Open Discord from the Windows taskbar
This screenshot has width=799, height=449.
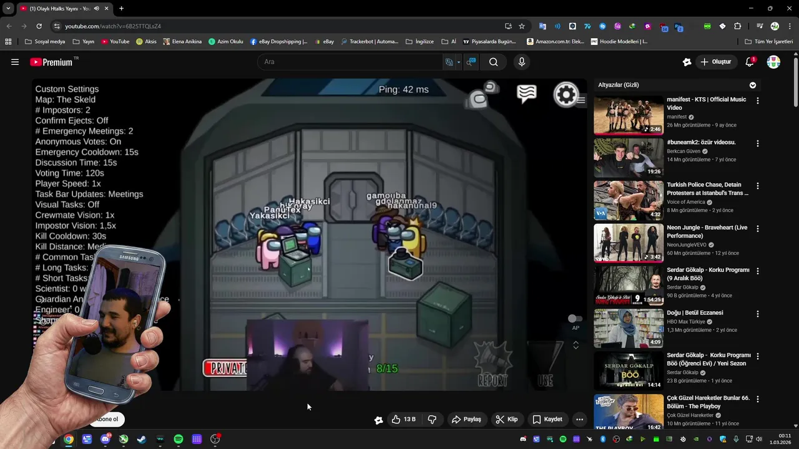[105, 439]
